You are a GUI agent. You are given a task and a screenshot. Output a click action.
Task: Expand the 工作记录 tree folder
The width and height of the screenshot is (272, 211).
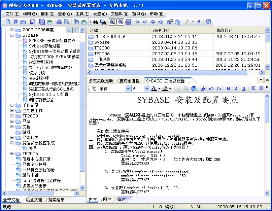(x=12, y=105)
